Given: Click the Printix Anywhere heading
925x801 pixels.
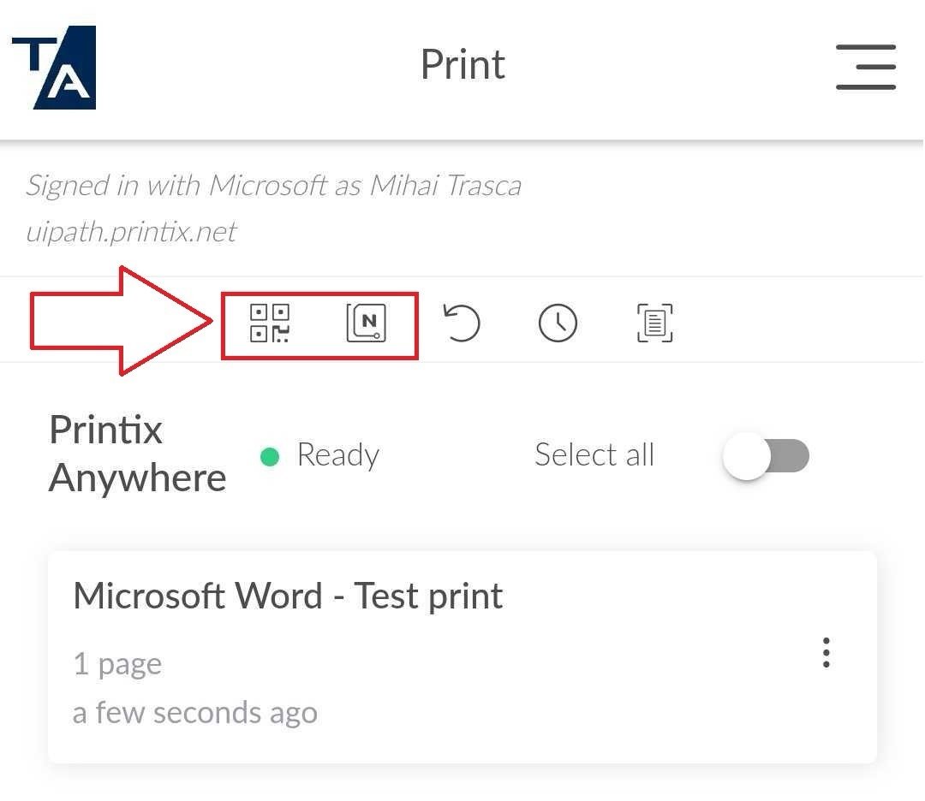Looking at the screenshot, I should tap(137, 454).
